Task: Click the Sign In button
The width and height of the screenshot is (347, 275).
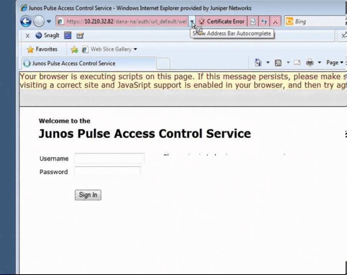Action: coord(88,195)
